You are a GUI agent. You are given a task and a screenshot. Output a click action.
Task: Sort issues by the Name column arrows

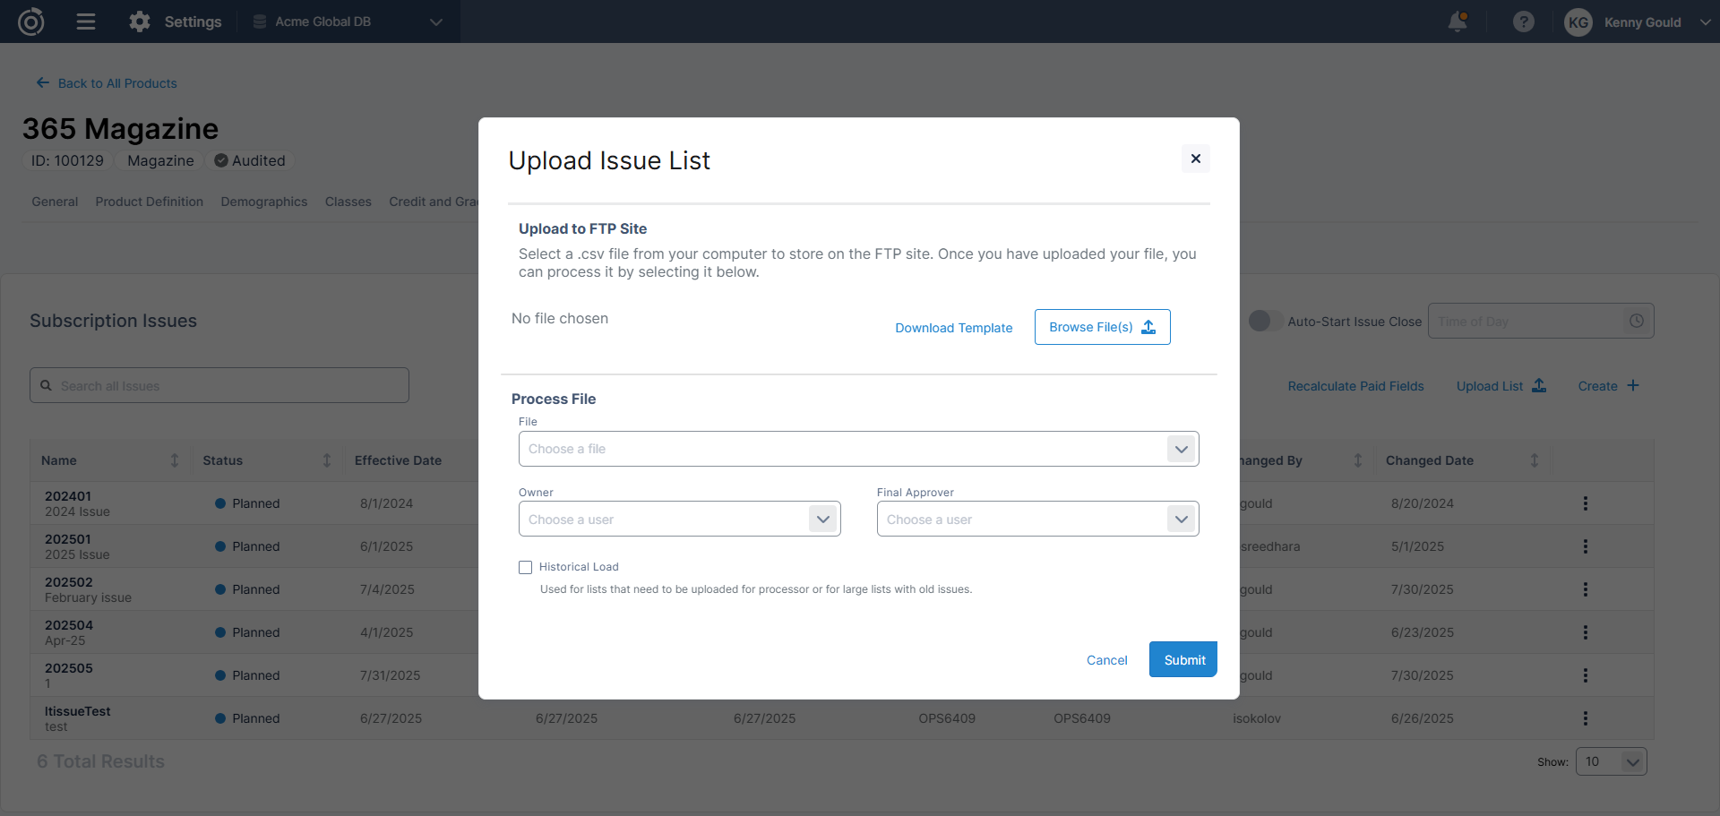175,460
